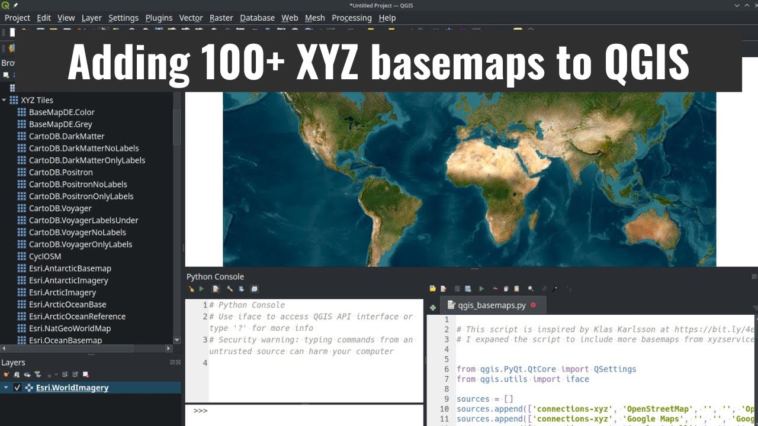
Task: Open Python console help icon
Action: coord(242,289)
